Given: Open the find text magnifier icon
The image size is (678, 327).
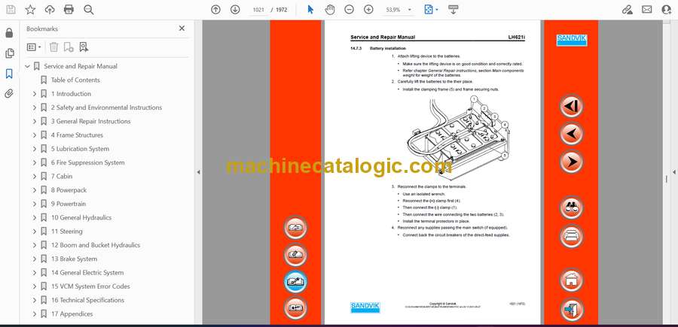Looking at the screenshot, I should click(89, 10).
